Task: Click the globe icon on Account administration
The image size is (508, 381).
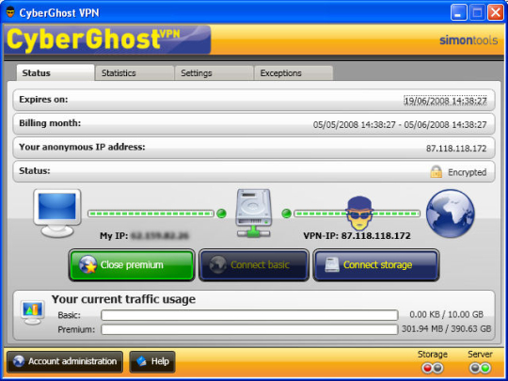Action: (19, 361)
